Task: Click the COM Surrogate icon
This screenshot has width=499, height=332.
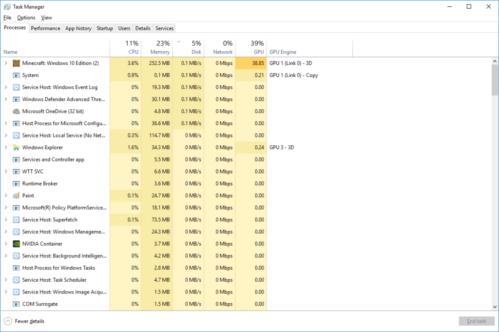Action: click(x=16, y=304)
